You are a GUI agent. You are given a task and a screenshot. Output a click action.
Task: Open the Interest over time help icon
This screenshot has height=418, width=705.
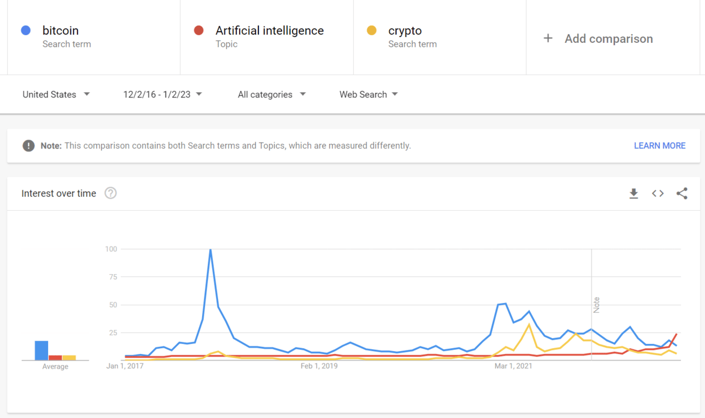pyautogui.click(x=110, y=193)
